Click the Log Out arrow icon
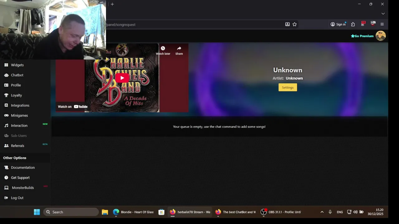Image resolution: width=399 pixels, height=224 pixels. pyautogui.click(x=6, y=198)
